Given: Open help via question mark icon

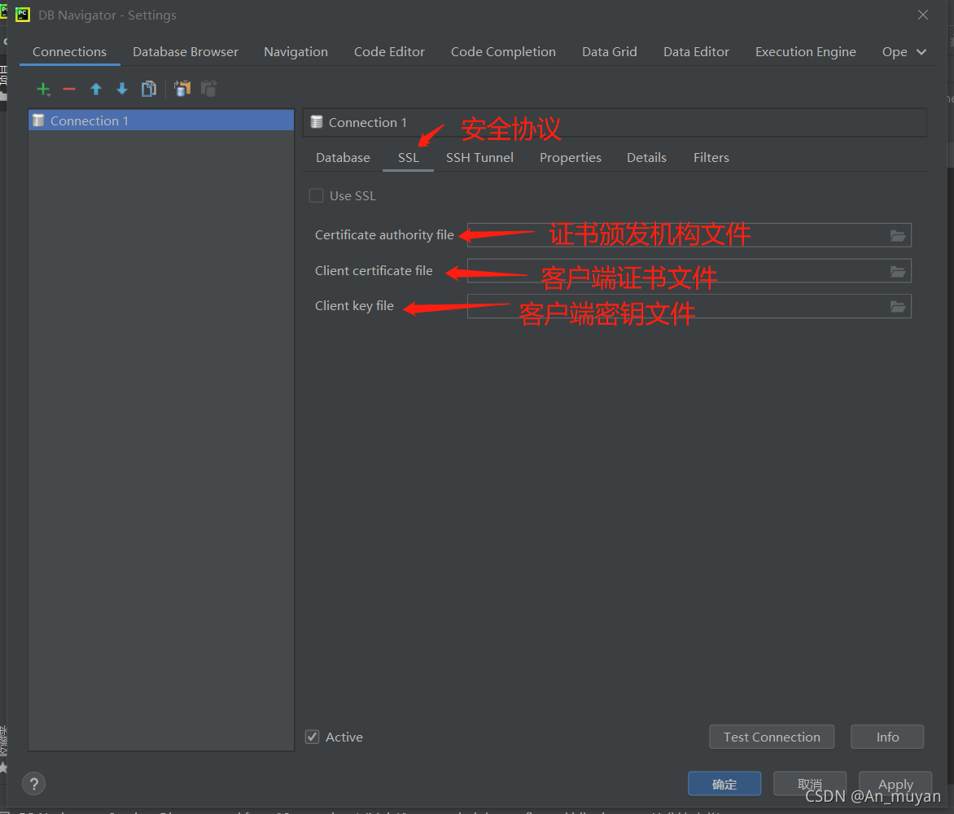Looking at the screenshot, I should (x=34, y=784).
